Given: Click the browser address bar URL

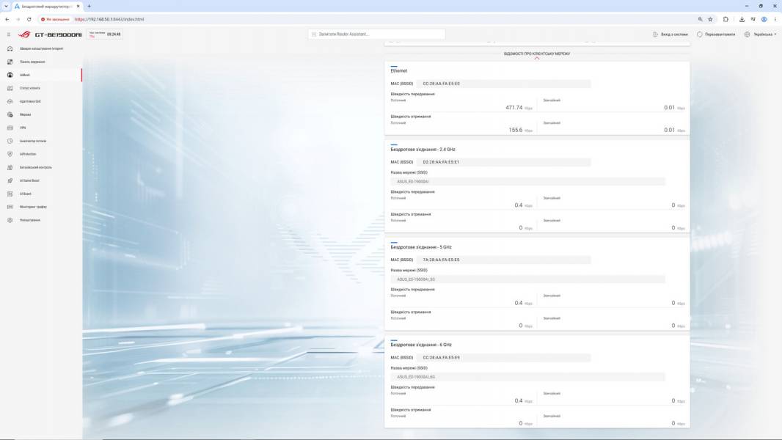Looking at the screenshot, I should pos(109,20).
